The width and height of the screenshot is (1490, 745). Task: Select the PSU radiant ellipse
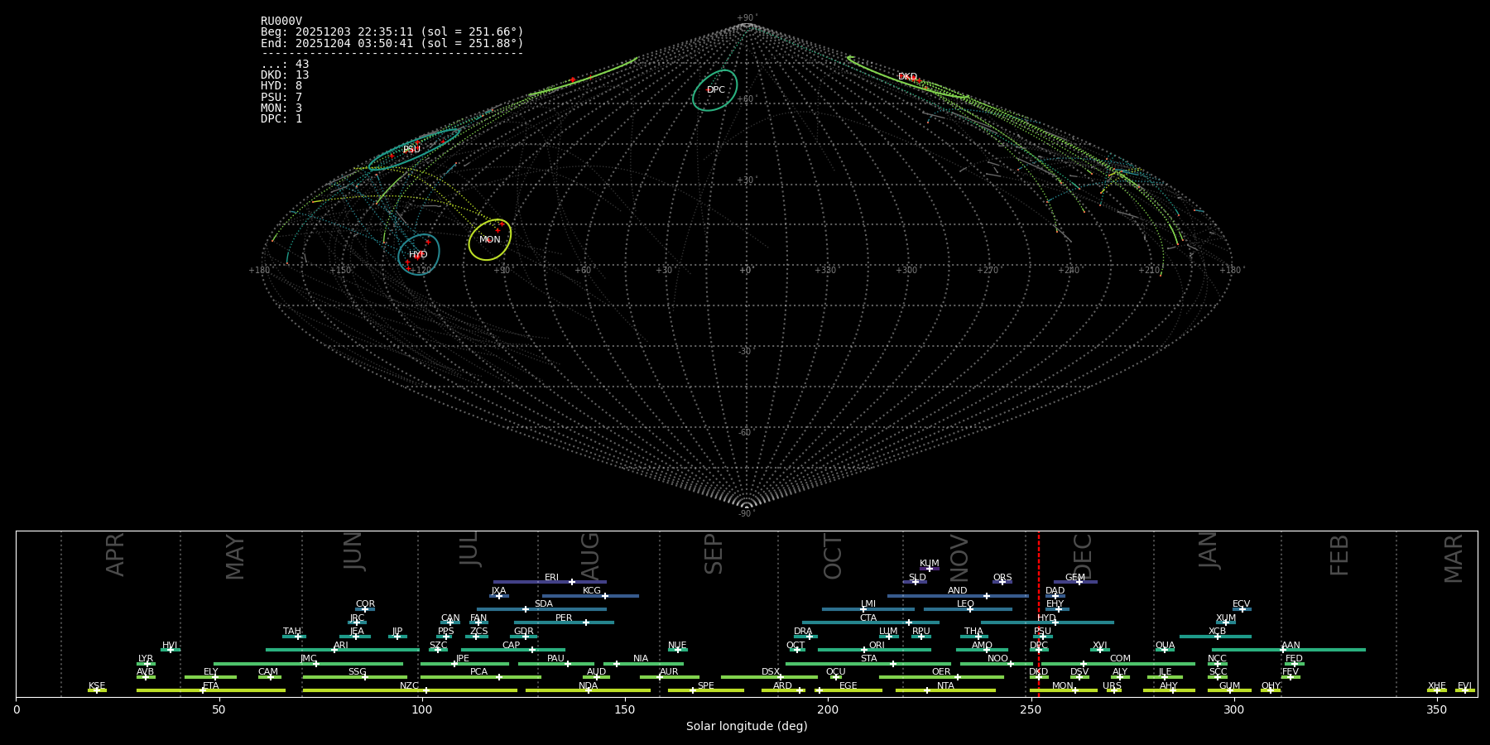tap(413, 149)
